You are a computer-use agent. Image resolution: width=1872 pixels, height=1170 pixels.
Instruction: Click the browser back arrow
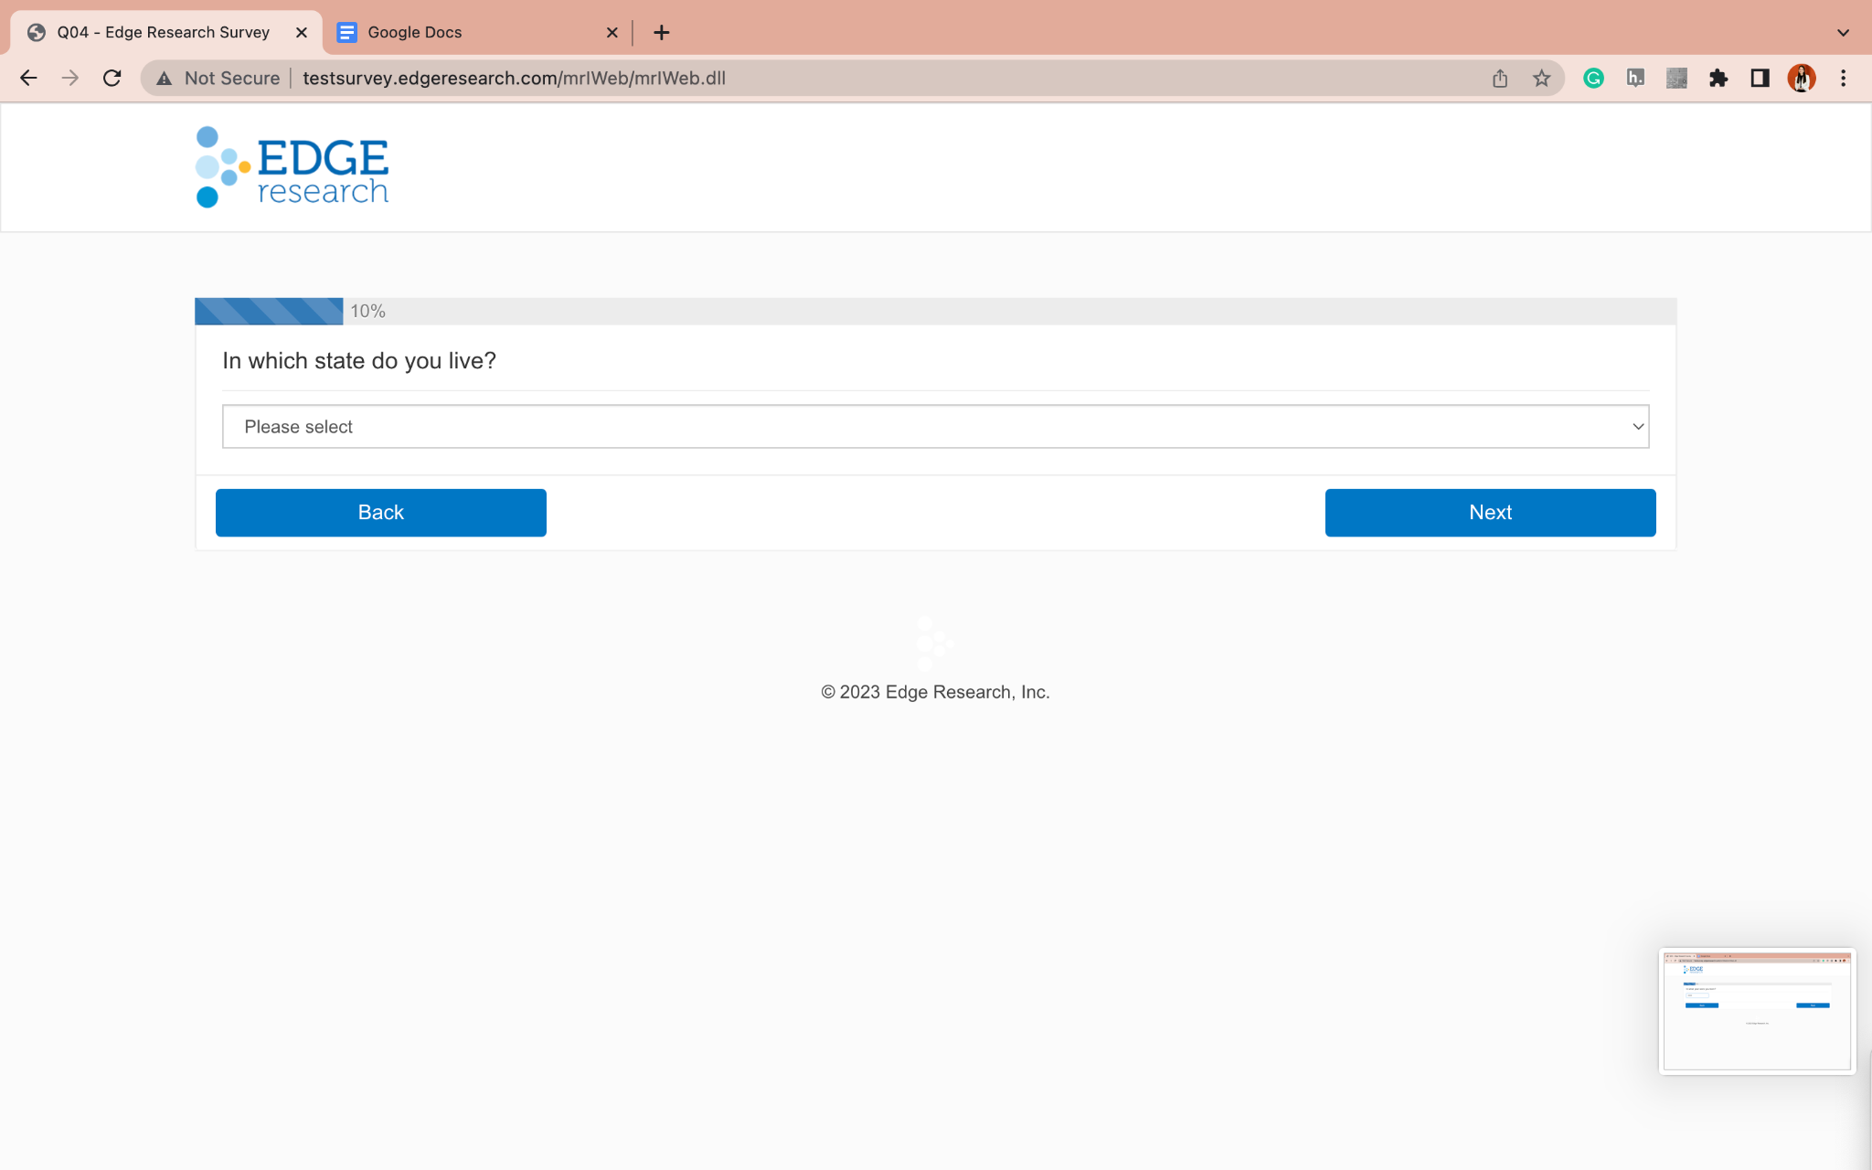[x=28, y=79]
